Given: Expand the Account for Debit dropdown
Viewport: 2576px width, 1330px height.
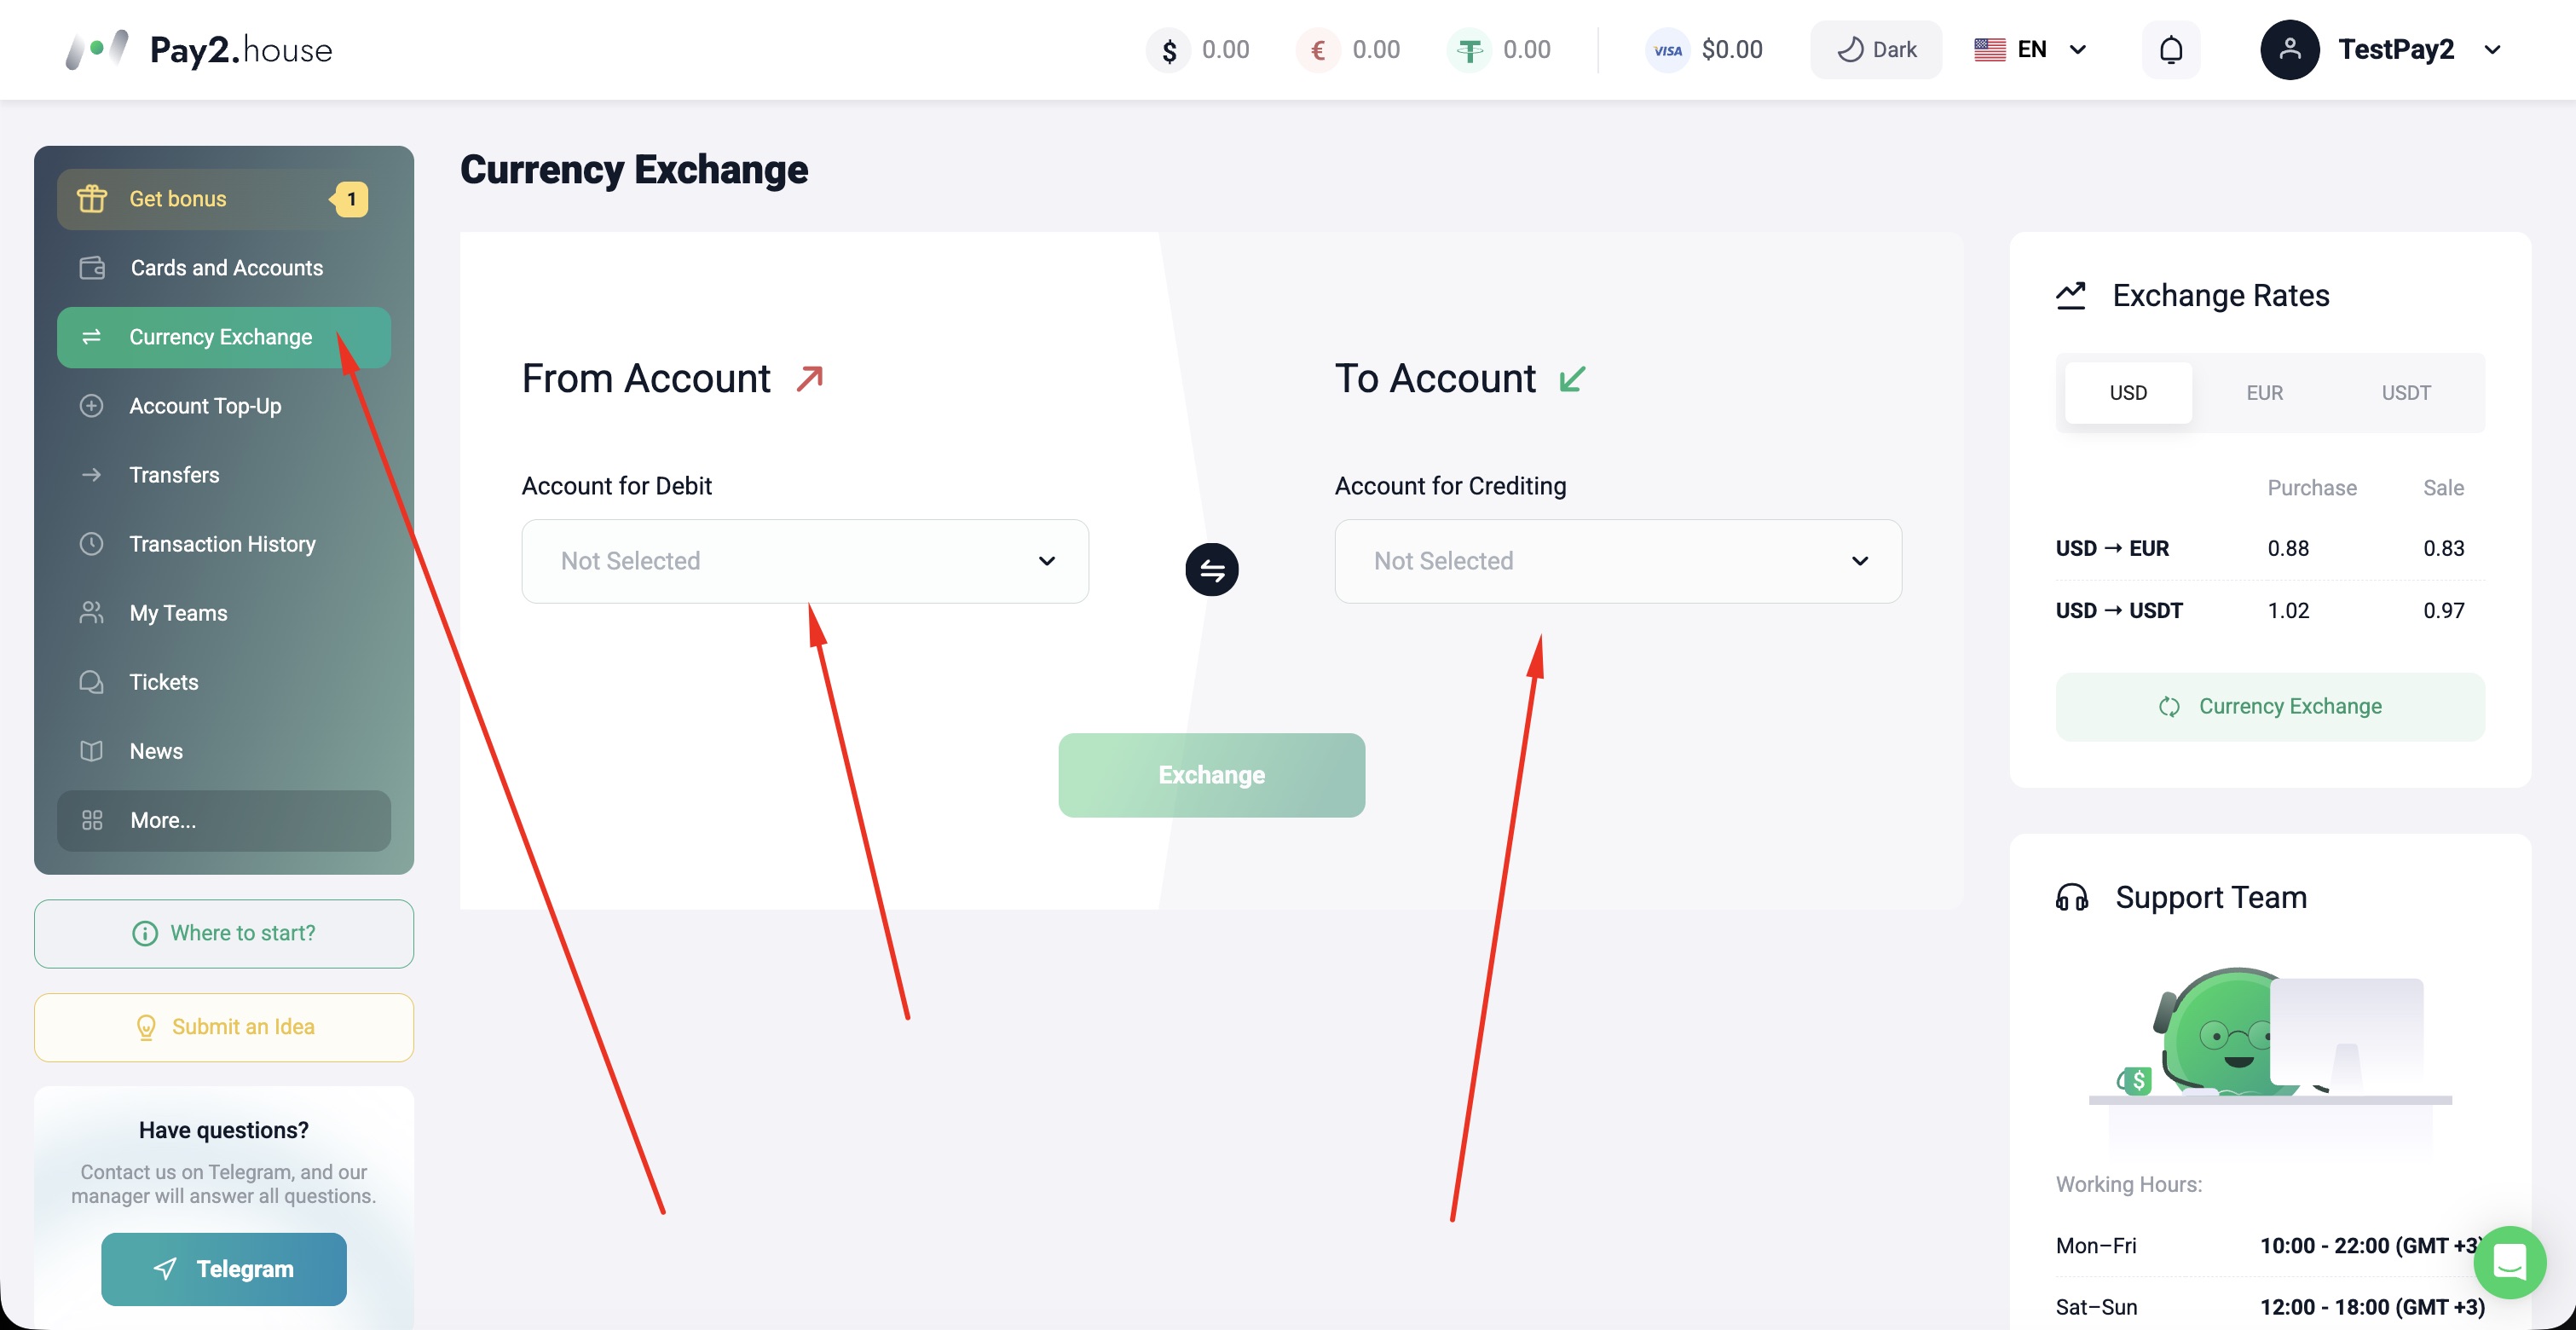Looking at the screenshot, I should pos(805,561).
